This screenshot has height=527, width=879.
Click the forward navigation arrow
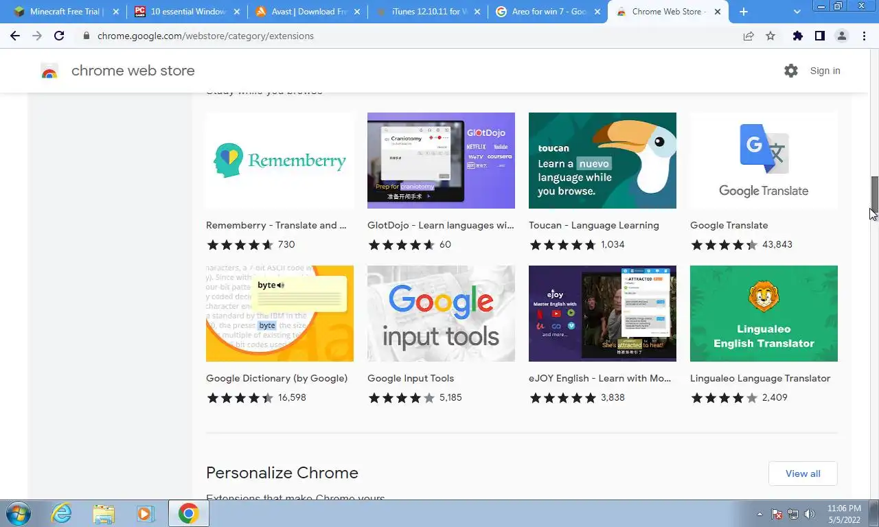pyautogui.click(x=37, y=36)
